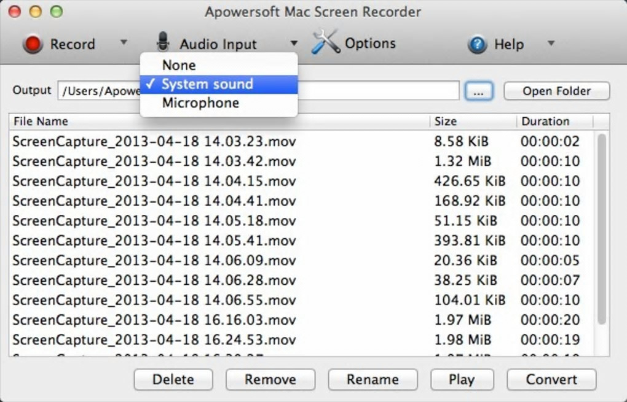
Task: Click the microphone Audio Input icon
Action: [163, 43]
